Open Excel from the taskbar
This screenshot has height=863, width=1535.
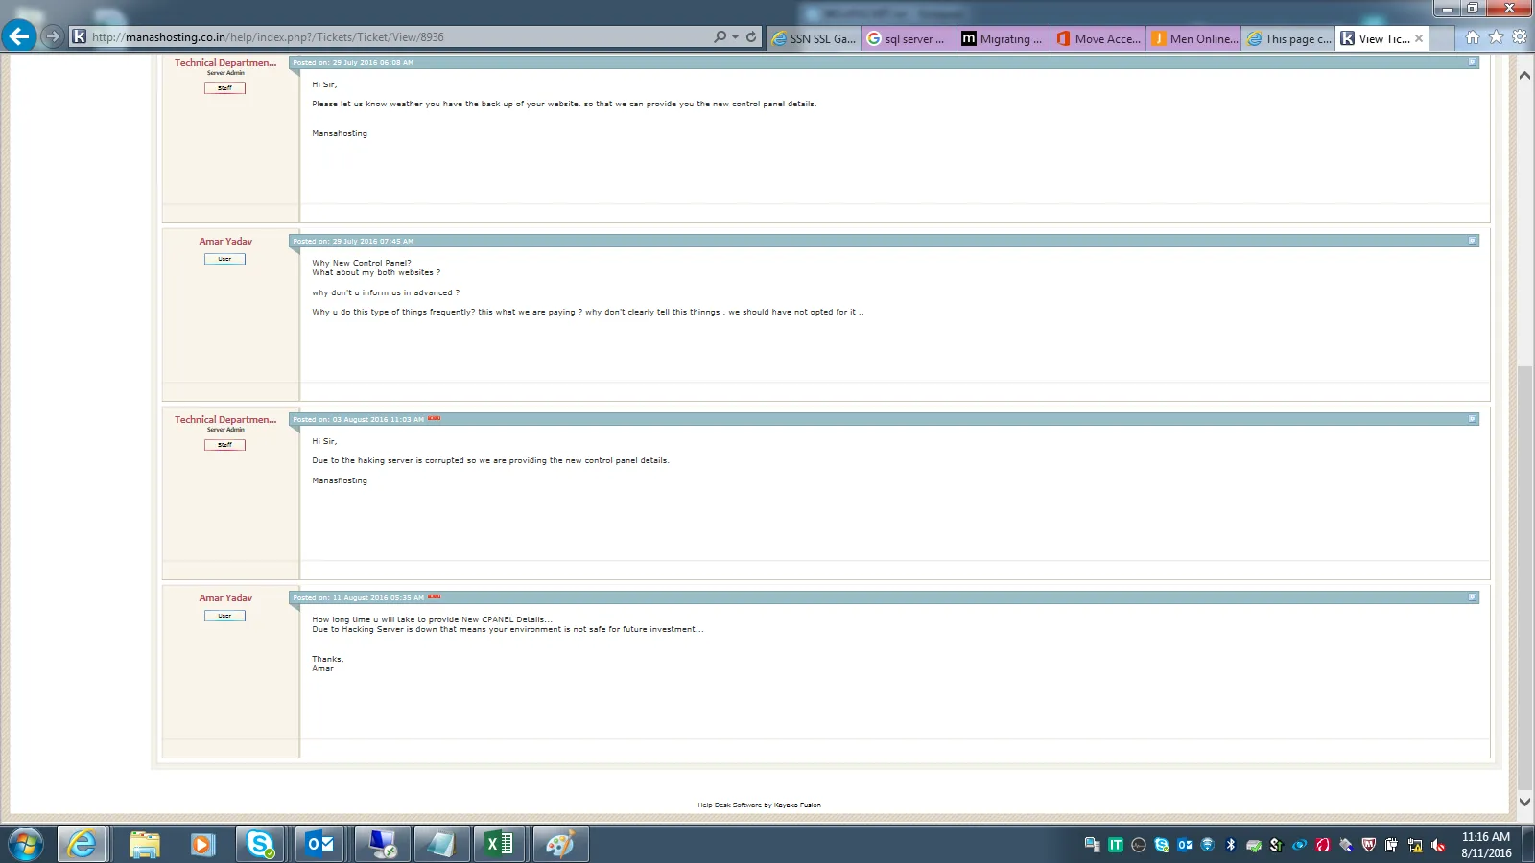pos(499,844)
